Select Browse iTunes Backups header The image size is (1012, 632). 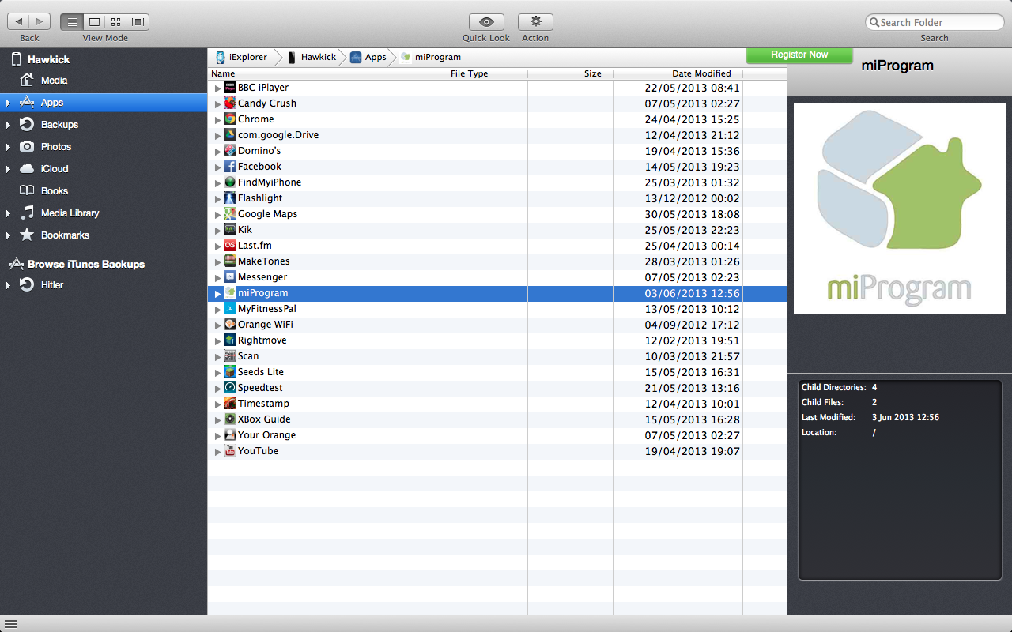tap(77, 264)
